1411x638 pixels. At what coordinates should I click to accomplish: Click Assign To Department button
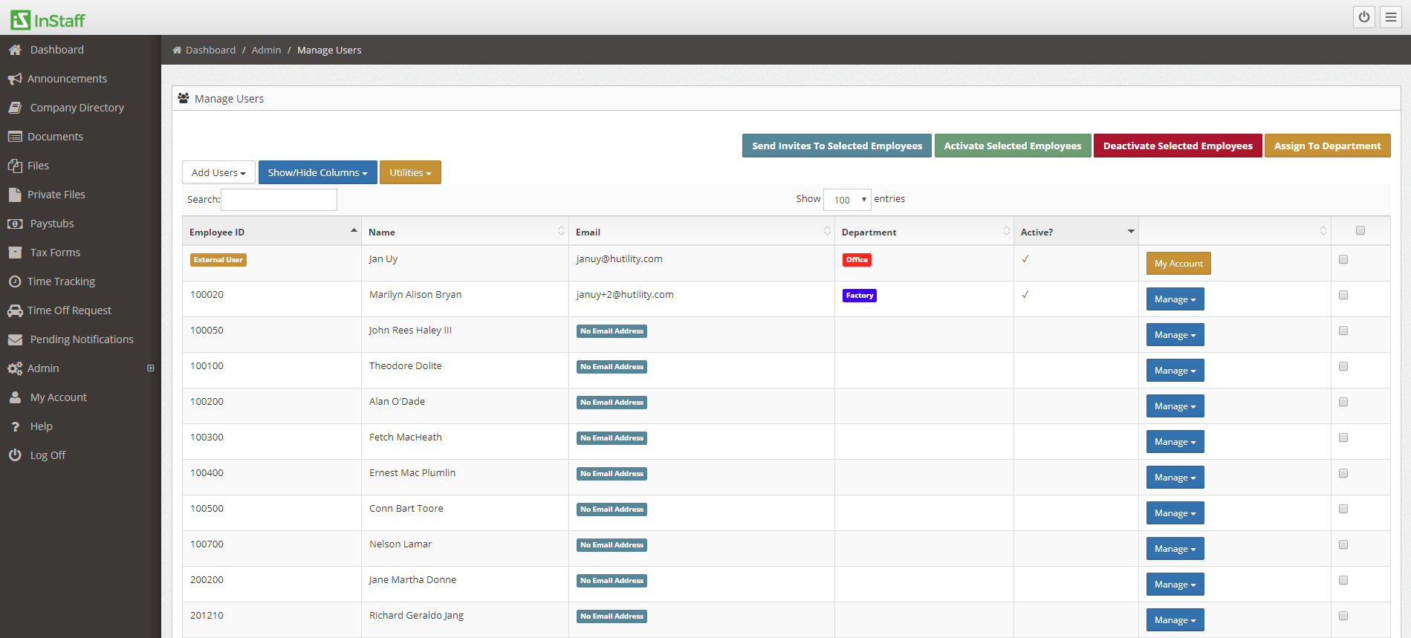[x=1328, y=146]
